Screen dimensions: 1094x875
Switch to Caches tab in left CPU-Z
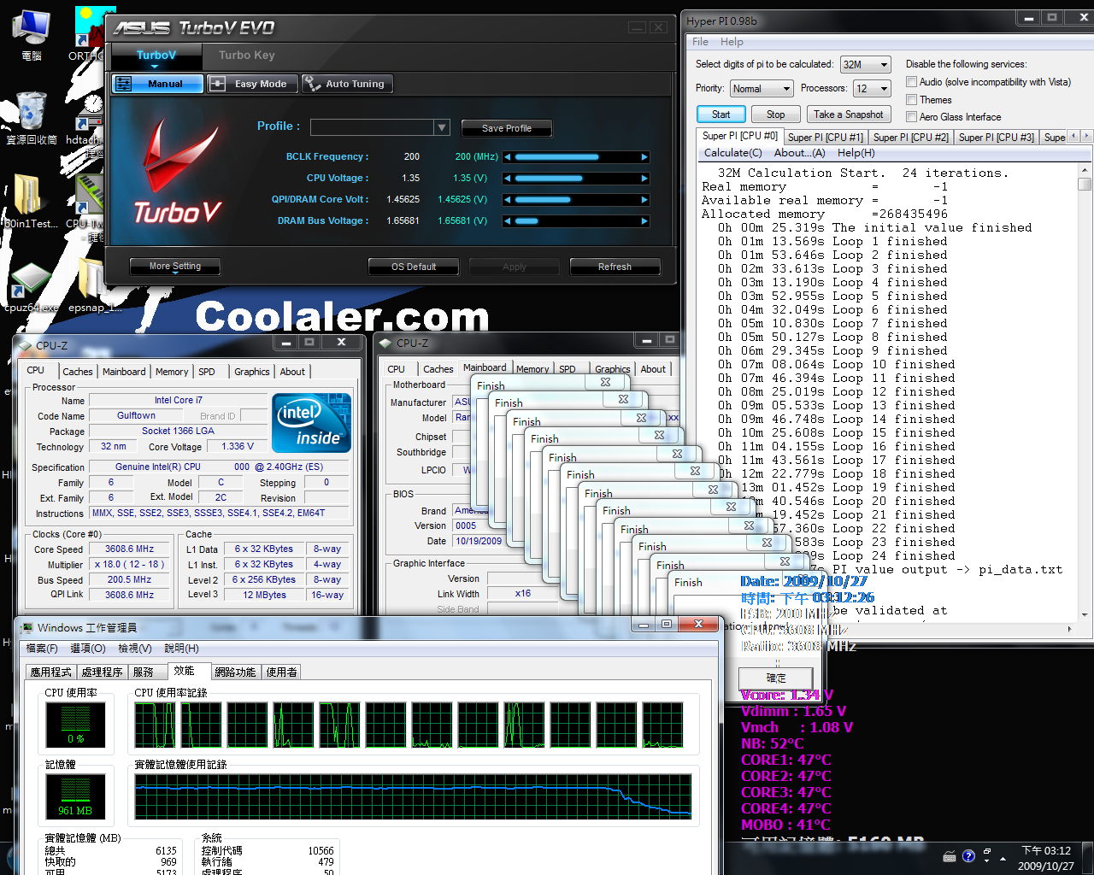(x=77, y=372)
